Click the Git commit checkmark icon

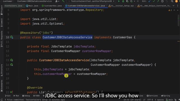154,1
